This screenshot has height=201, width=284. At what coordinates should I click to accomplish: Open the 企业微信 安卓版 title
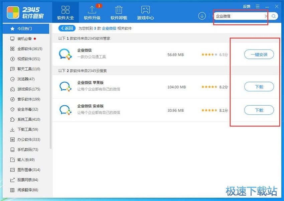(91, 106)
